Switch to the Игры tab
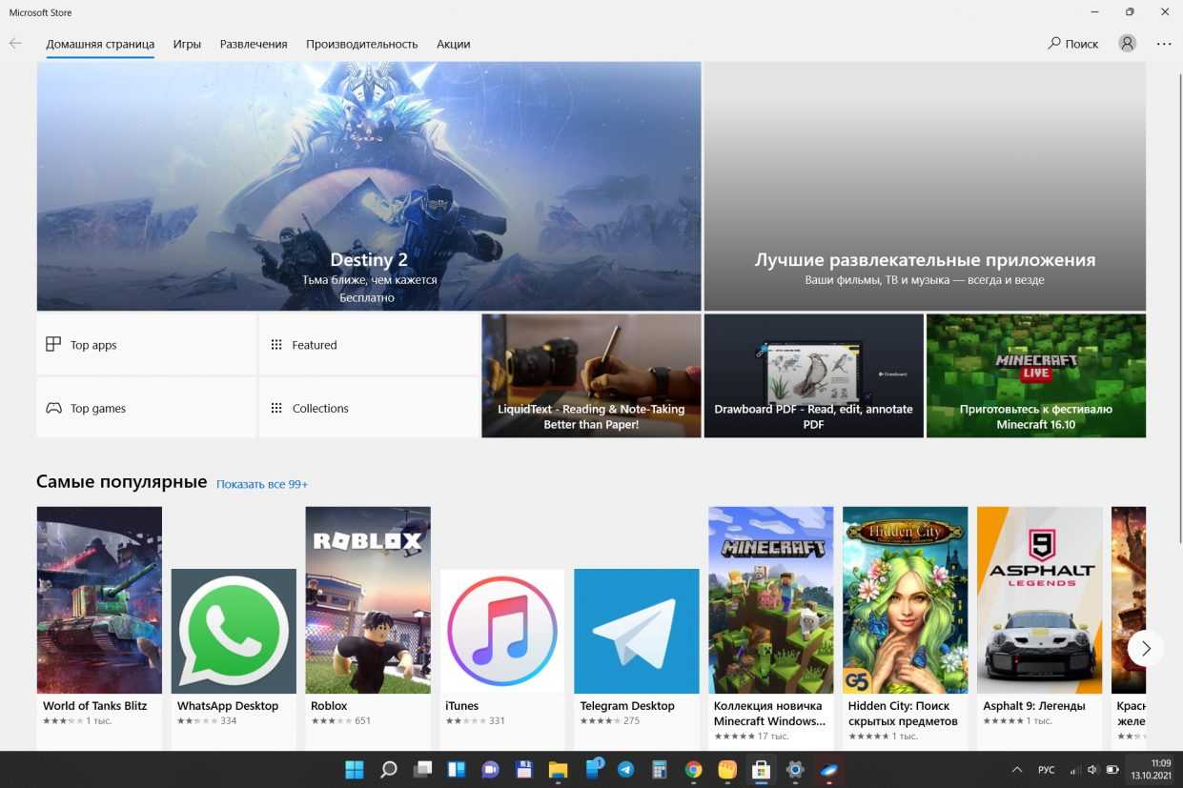Image resolution: width=1183 pixels, height=788 pixels. coord(187,44)
